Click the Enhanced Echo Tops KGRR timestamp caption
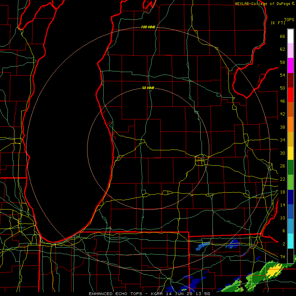The width and height of the screenshot is (296, 296). click(149, 294)
